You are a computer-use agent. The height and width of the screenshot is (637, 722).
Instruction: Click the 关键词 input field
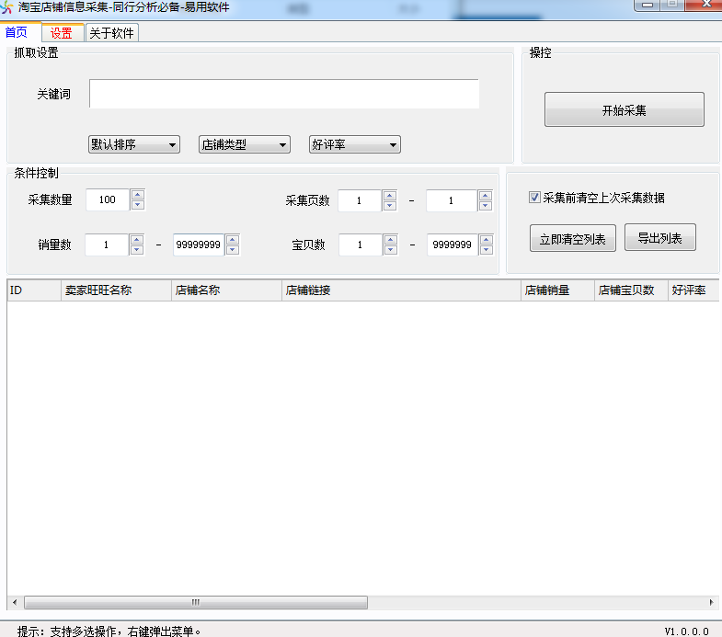coord(284,94)
